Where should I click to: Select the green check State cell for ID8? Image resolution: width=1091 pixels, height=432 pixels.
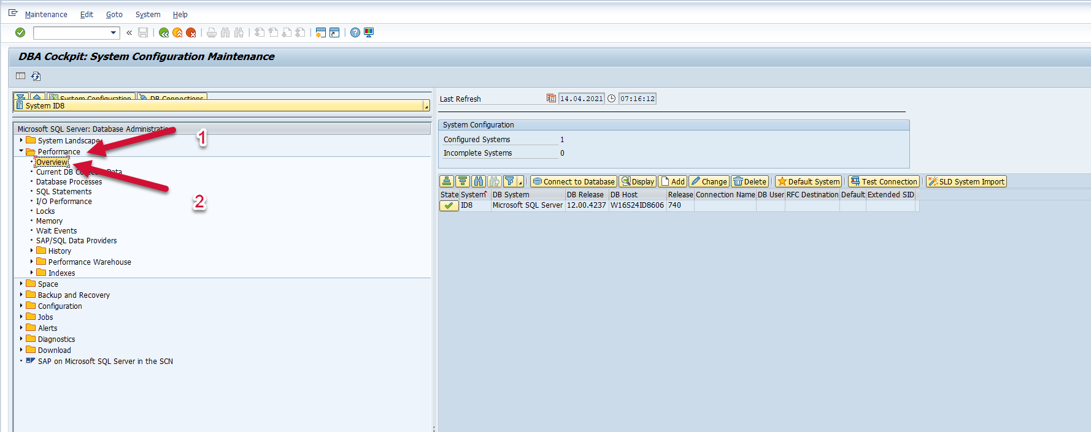449,206
